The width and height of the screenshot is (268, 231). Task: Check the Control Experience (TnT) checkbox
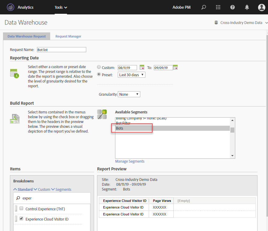point(21,208)
